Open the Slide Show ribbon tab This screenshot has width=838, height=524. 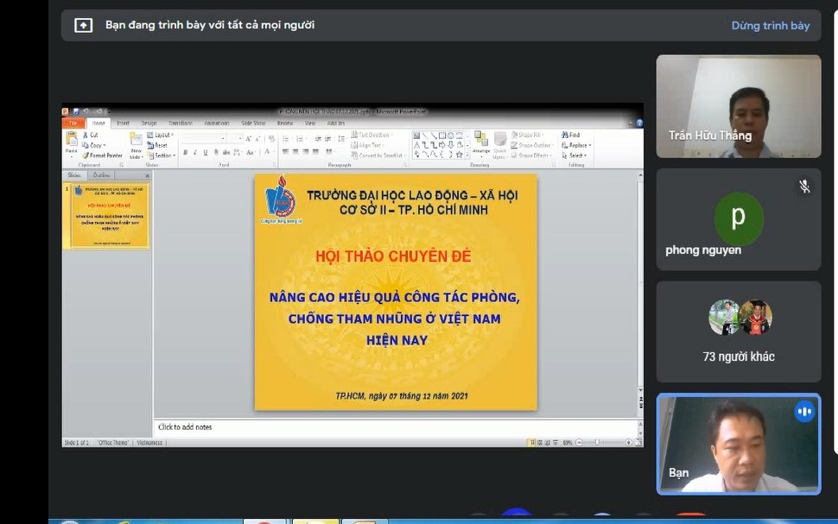pyautogui.click(x=253, y=123)
